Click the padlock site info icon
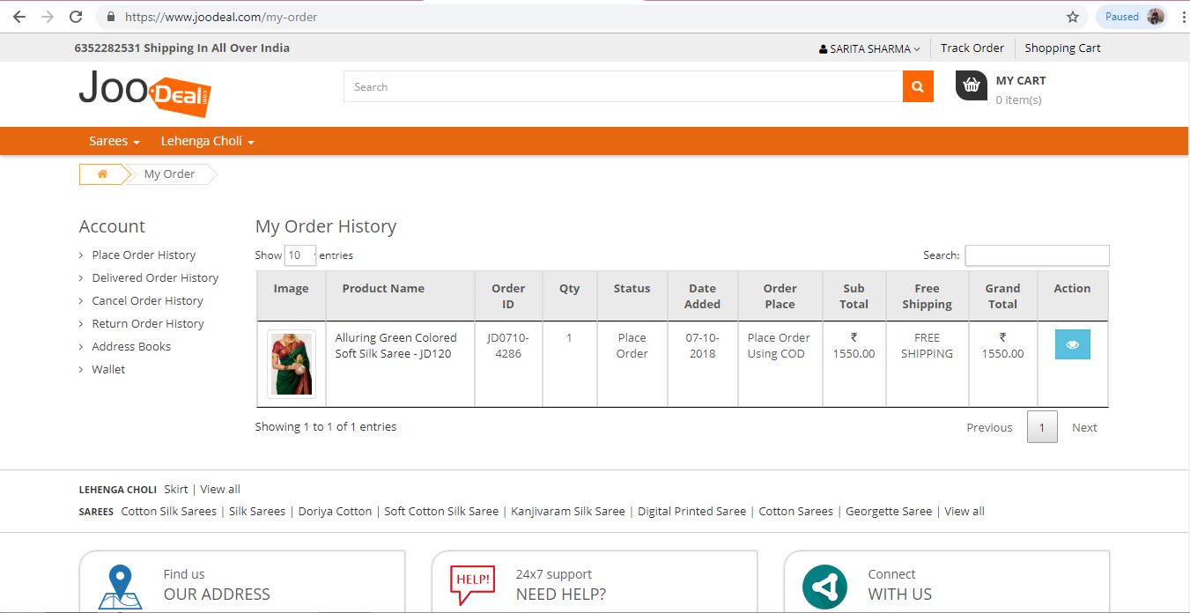 pos(111,17)
